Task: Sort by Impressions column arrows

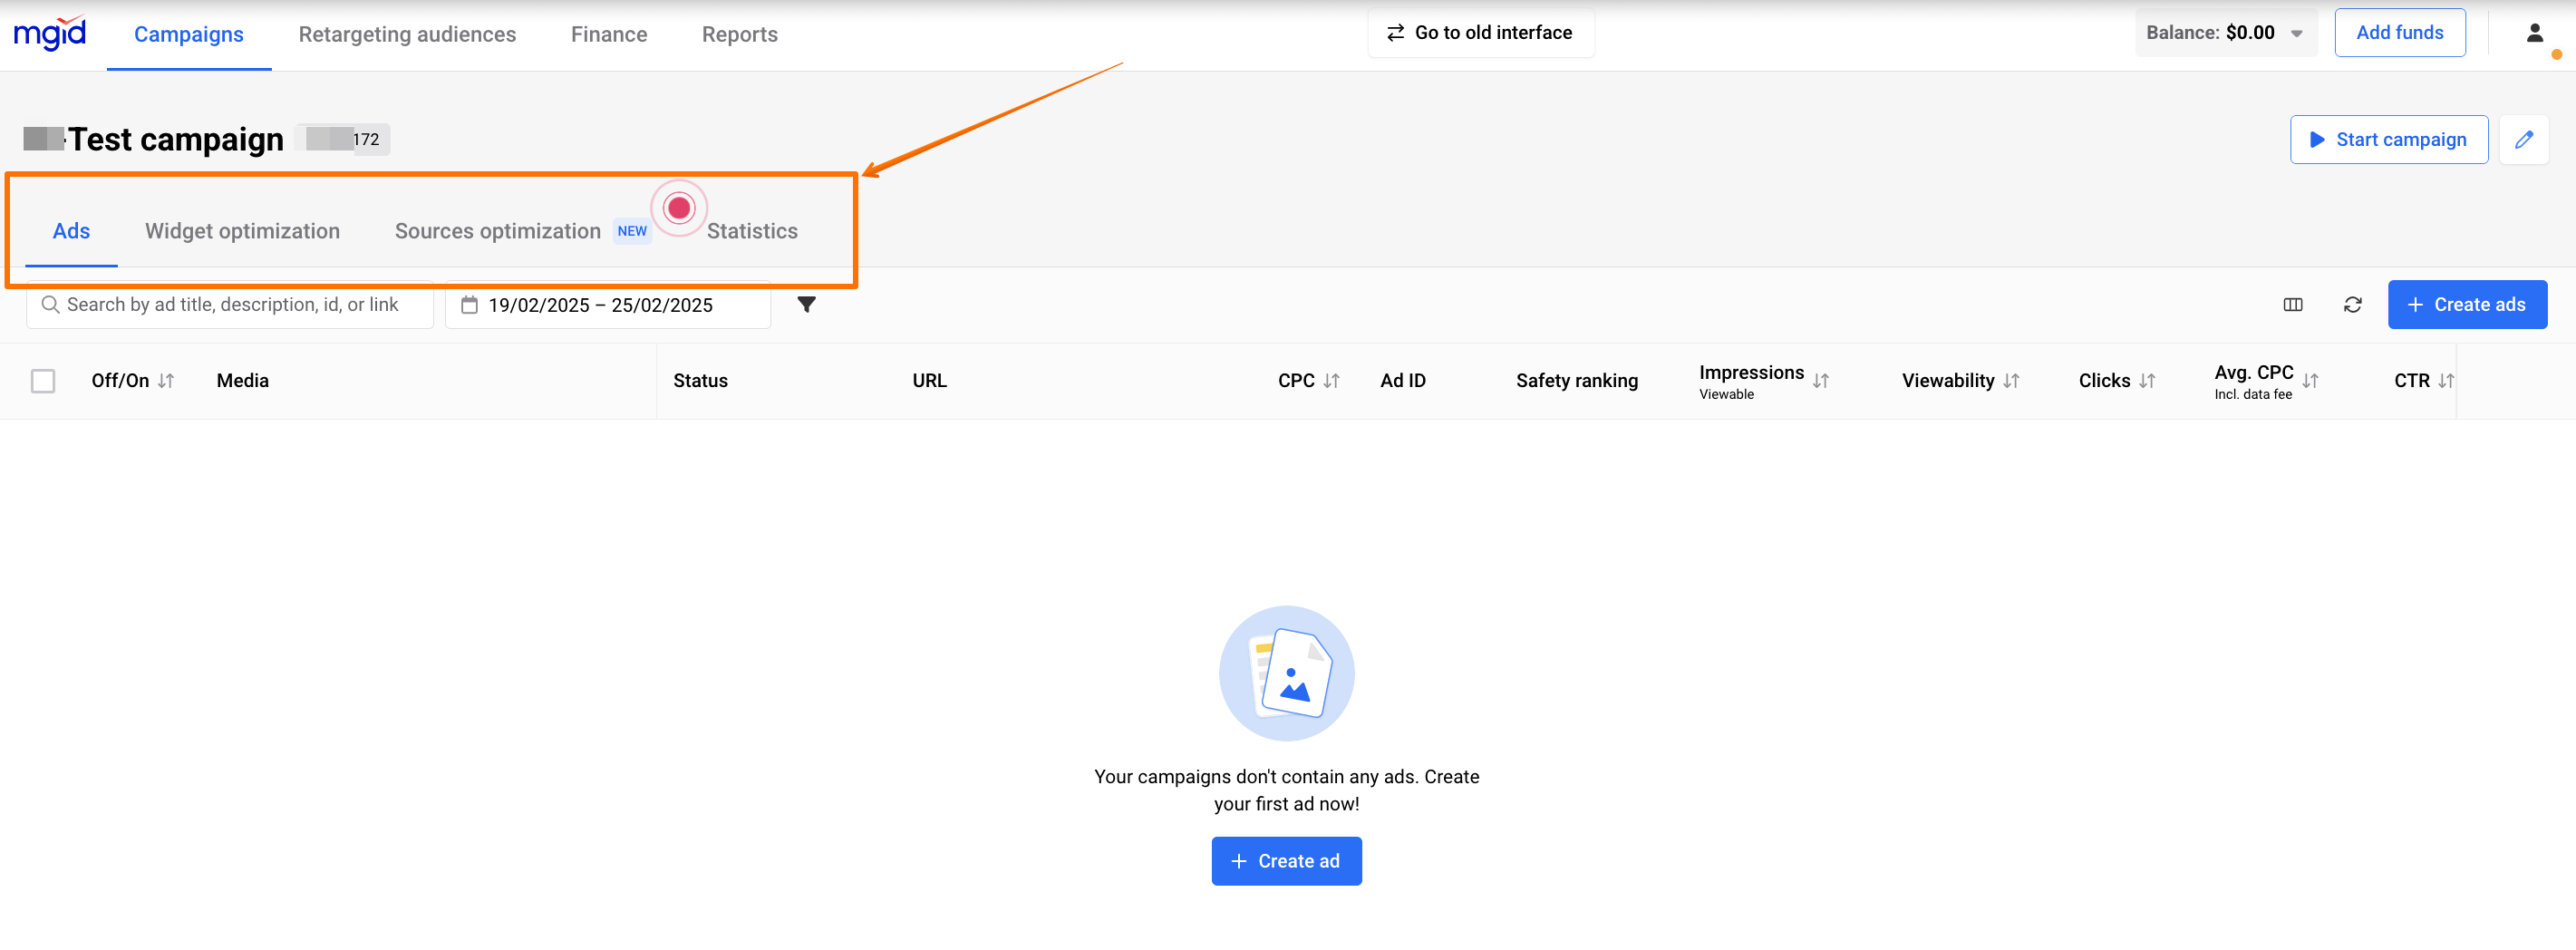Action: click(x=1820, y=381)
